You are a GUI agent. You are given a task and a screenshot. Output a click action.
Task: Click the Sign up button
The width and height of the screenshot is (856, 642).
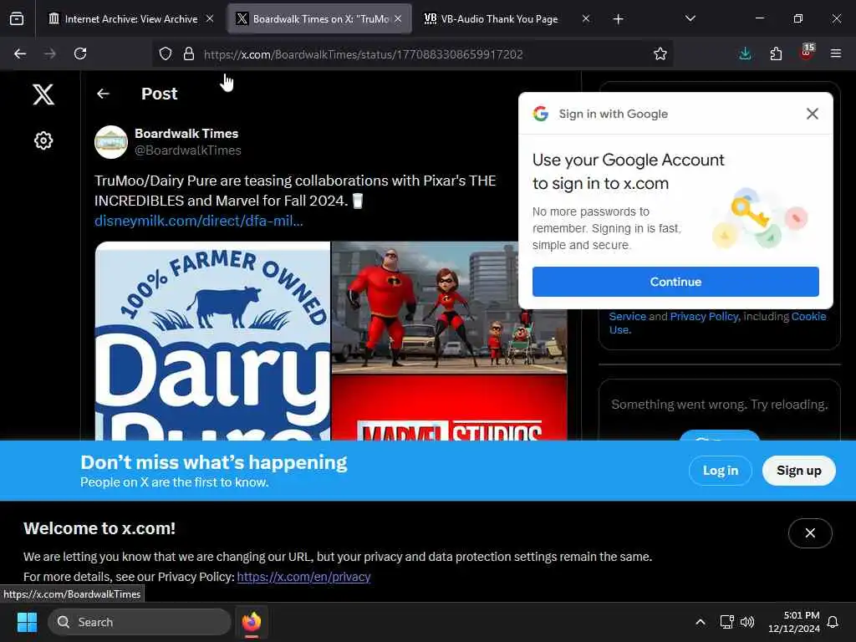pos(798,471)
